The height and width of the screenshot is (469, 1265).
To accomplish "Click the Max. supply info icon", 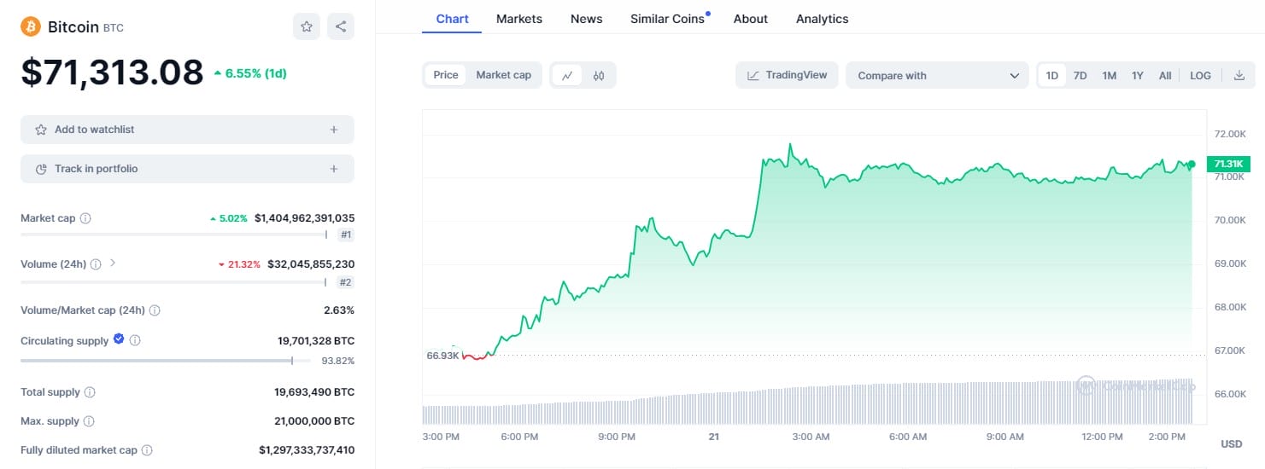I will tap(89, 421).
